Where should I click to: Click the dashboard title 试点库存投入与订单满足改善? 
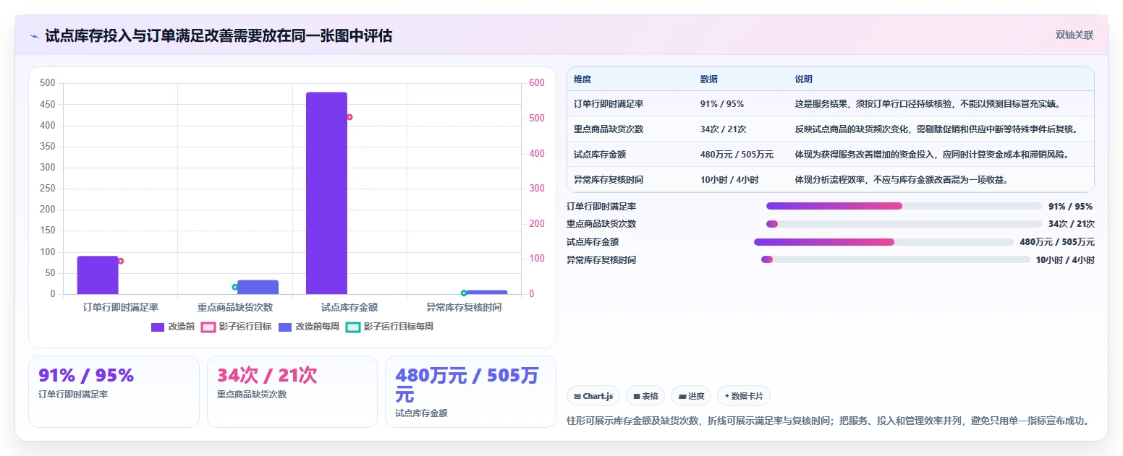[x=219, y=35]
